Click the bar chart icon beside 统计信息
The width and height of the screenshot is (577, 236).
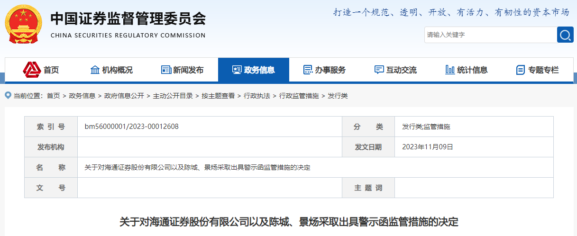[450, 70]
